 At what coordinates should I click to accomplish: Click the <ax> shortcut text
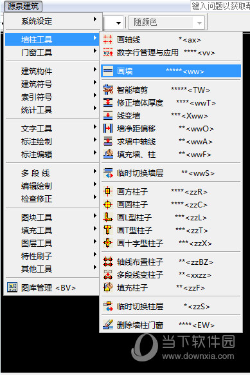click(192, 40)
